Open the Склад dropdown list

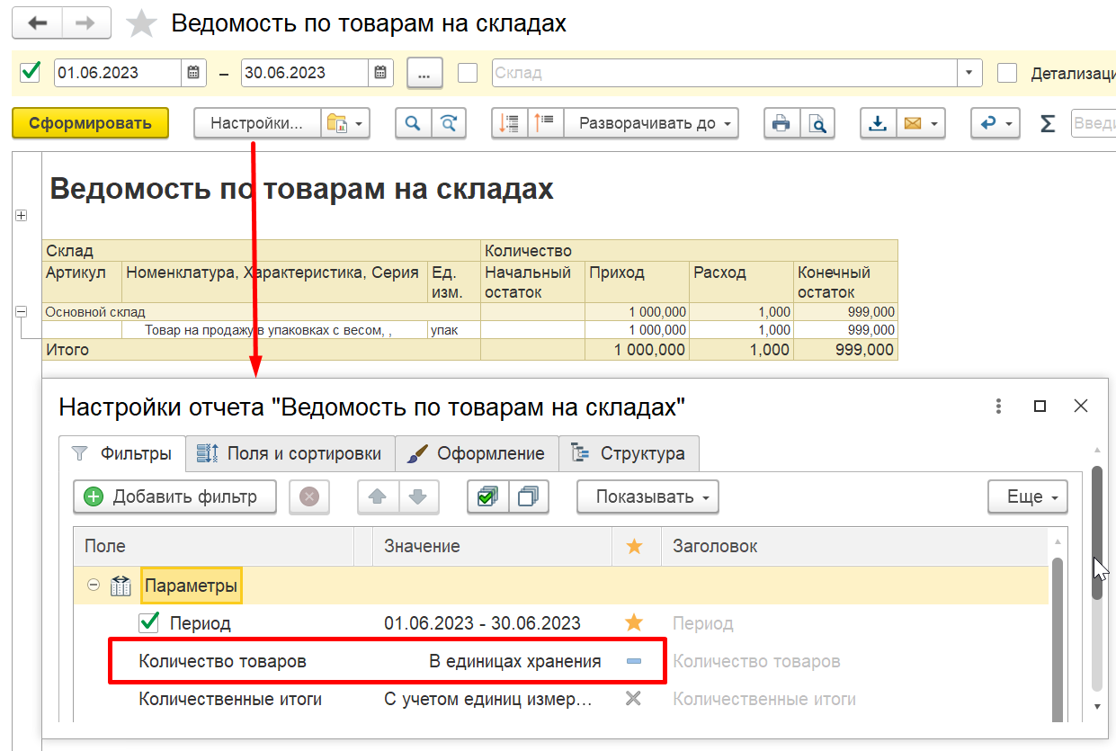pyautogui.click(x=969, y=73)
